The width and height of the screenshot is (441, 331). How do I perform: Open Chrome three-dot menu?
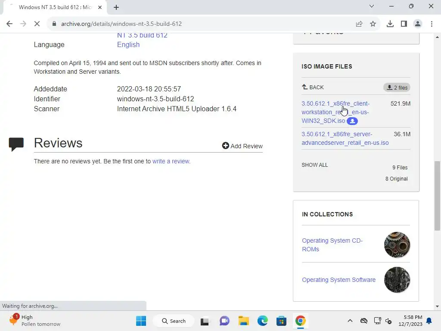(432, 24)
